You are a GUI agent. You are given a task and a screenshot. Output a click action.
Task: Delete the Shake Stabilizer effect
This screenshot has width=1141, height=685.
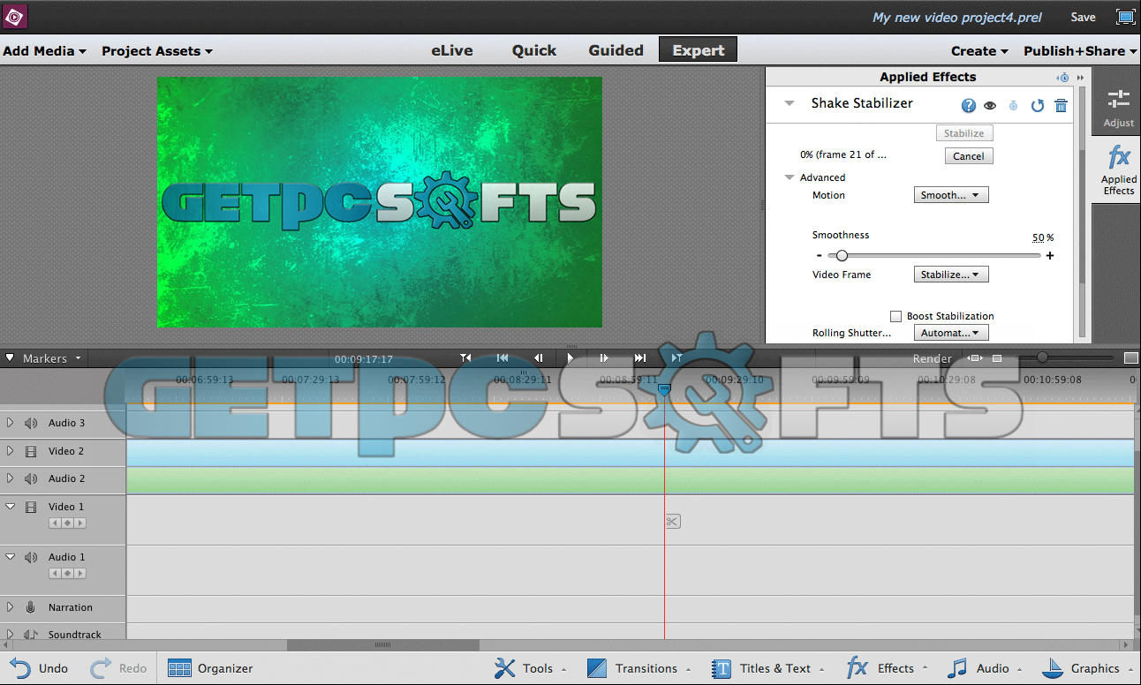point(1062,106)
